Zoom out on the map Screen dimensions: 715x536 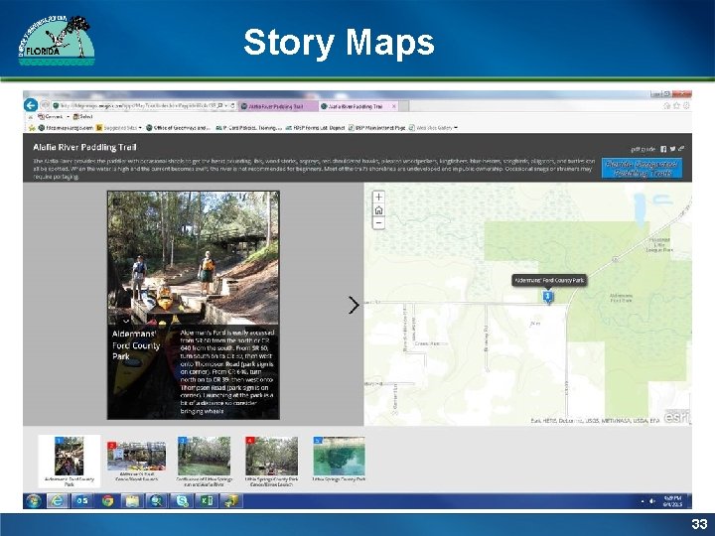378,223
